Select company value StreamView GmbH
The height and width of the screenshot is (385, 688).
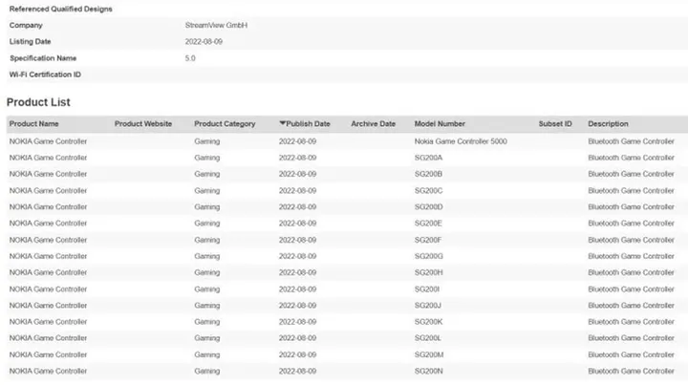216,26
